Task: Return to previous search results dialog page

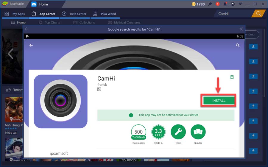Action: (x=27, y=29)
